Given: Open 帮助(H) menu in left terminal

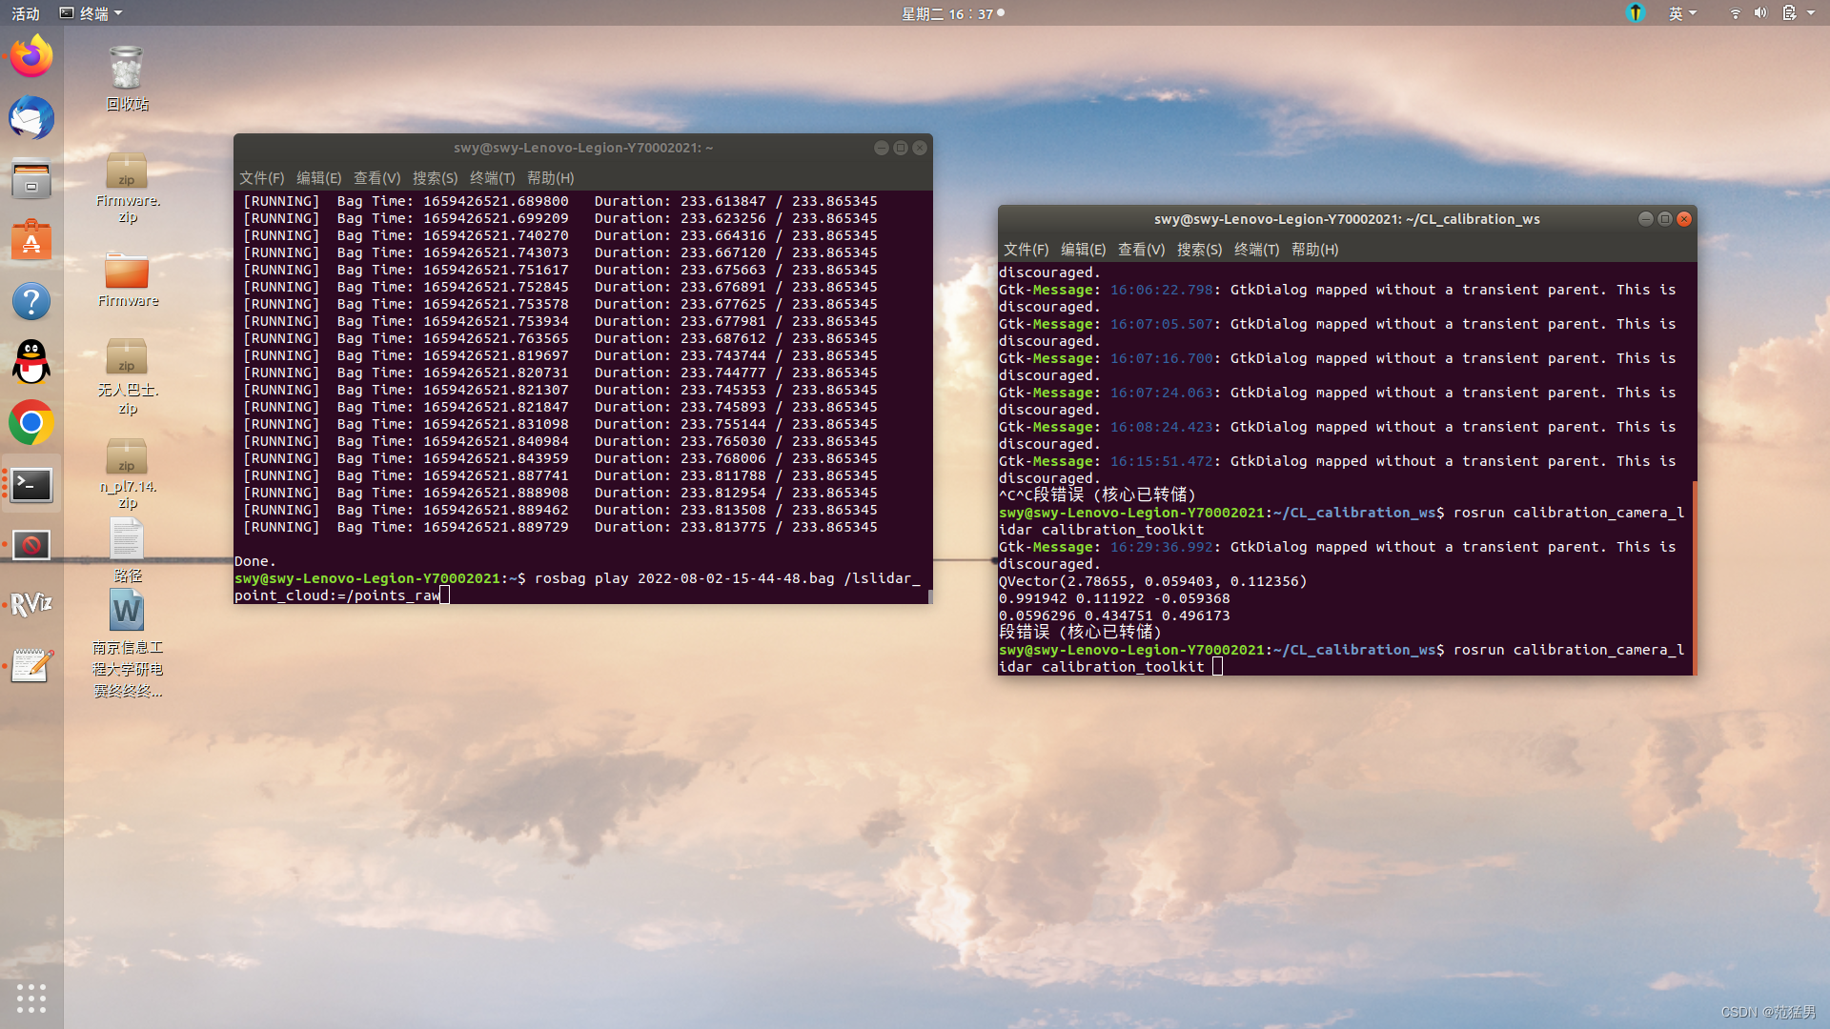Looking at the screenshot, I should pos(551,178).
